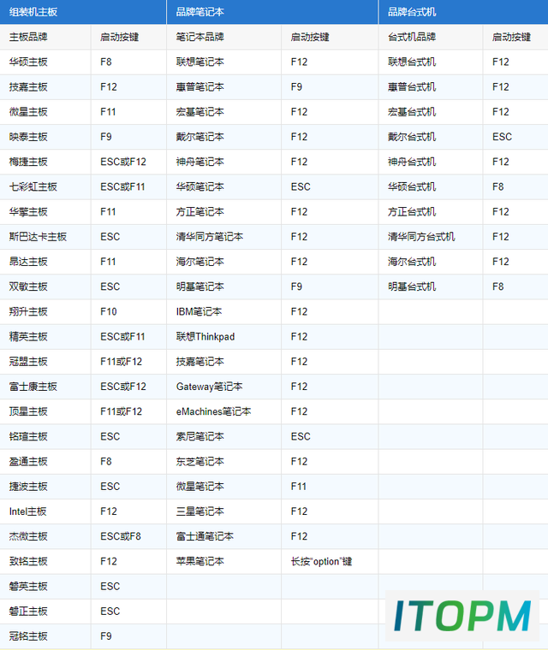Select the 海尔台式机 cell
The image size is (548, 650).
pos(431,262)
